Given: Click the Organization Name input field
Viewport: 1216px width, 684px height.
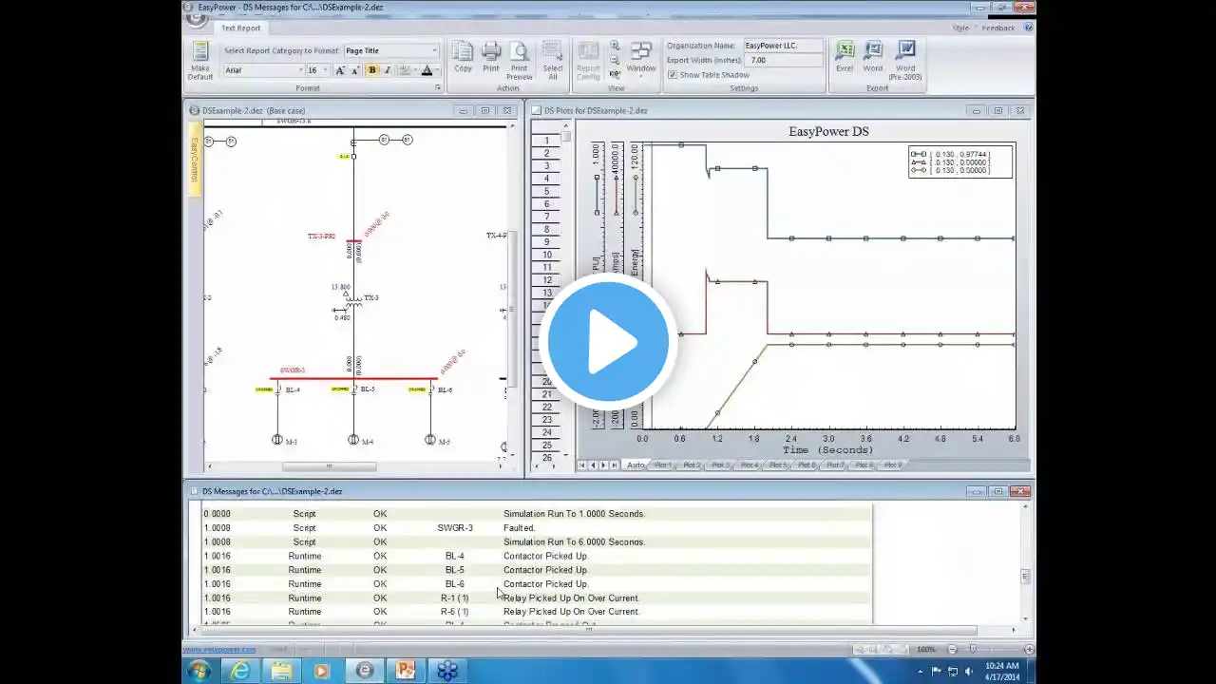Looking at the screenshot, I should click(783, 46).
